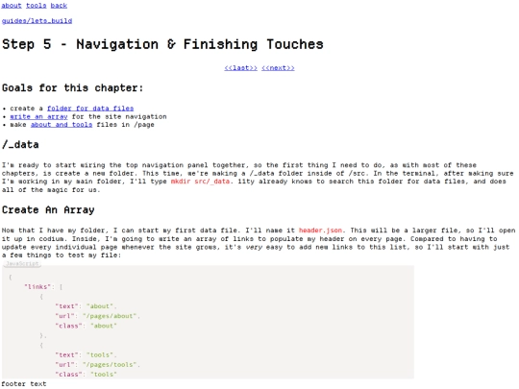The height and width of the screenshot is (389, 519).
Task: Click the 'Goals for this chapter:' heading
Action: point(72,88)
